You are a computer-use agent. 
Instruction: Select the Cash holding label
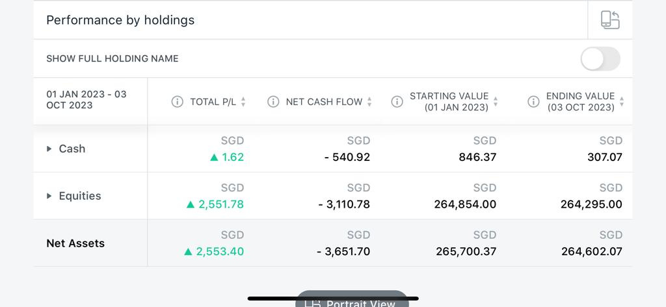72,149
